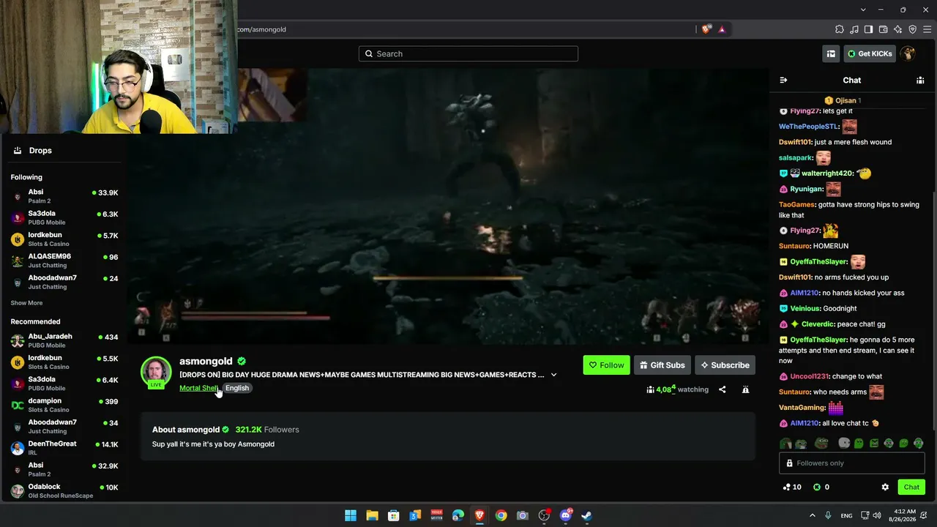The width and height of the screenshot is (937, 527).
Task: Open Absi's Psalm 2 stream in Following
Action: (x=64, y=196)
